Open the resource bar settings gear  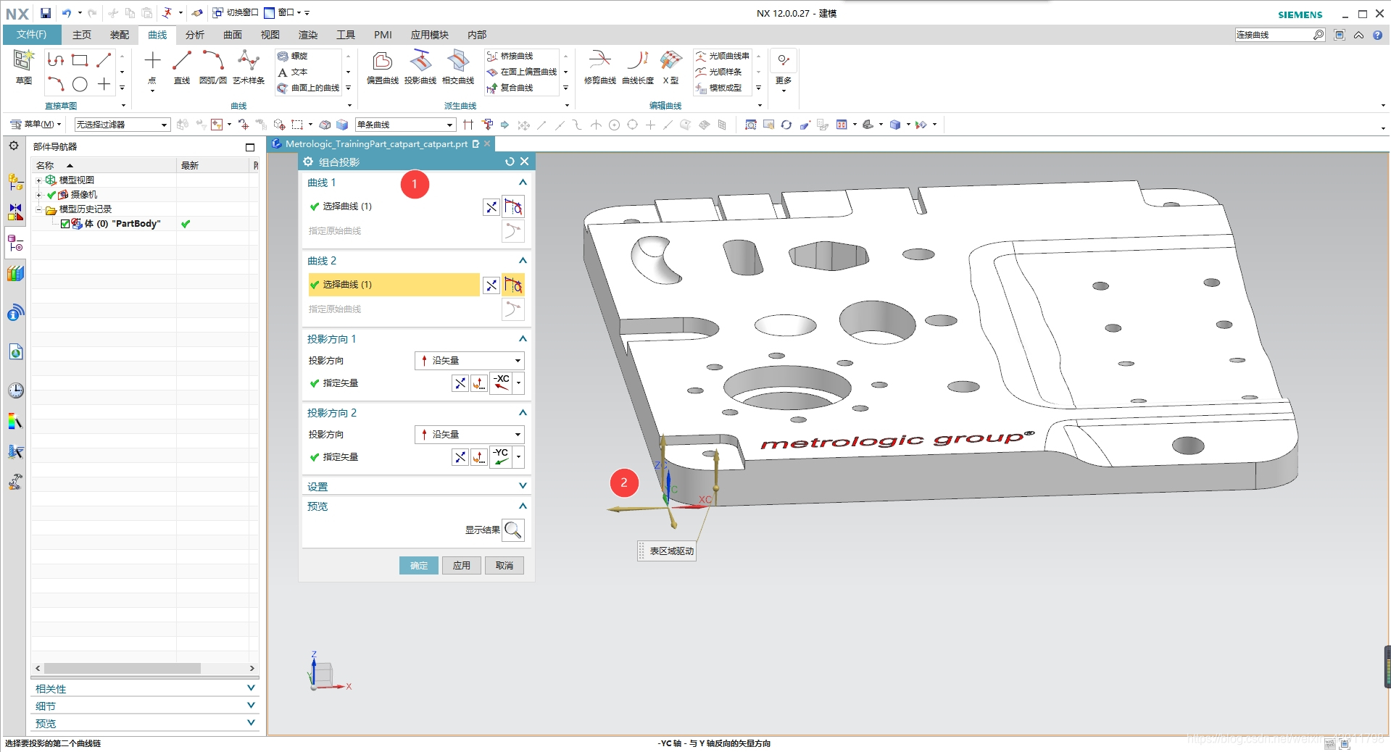[x=14, y=146]
